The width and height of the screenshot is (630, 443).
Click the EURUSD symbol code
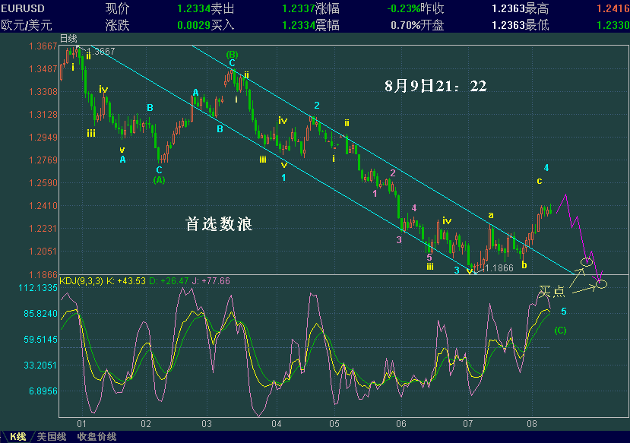[x=23, y=8]
